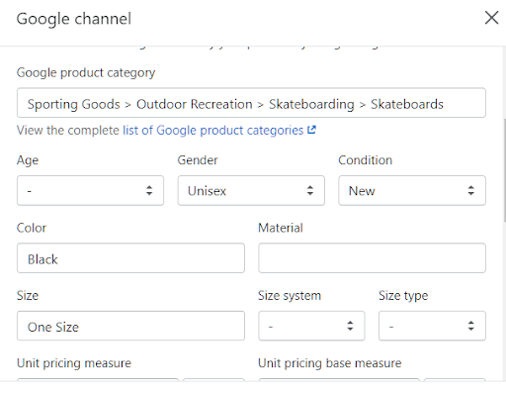Click the Condition label
Viewport: 506px width, 395px height.
pyautogui.click(x=366, y=160)
